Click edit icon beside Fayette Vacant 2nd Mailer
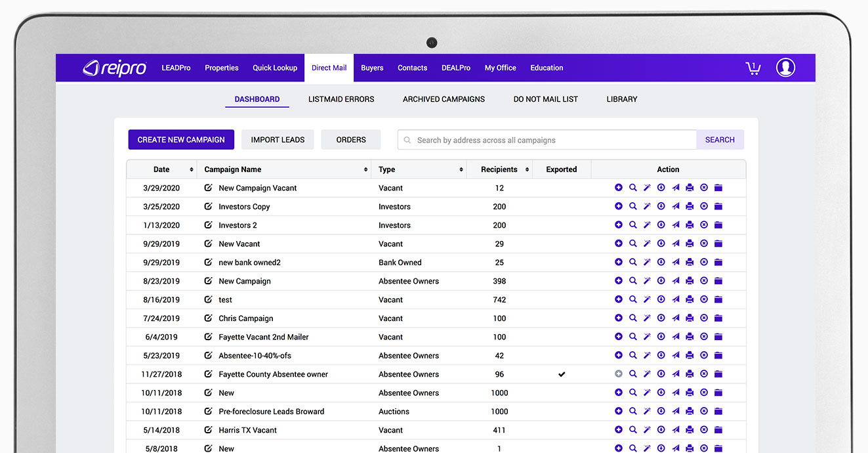Viewport: 868px width, 453px height. pos(208,337)
